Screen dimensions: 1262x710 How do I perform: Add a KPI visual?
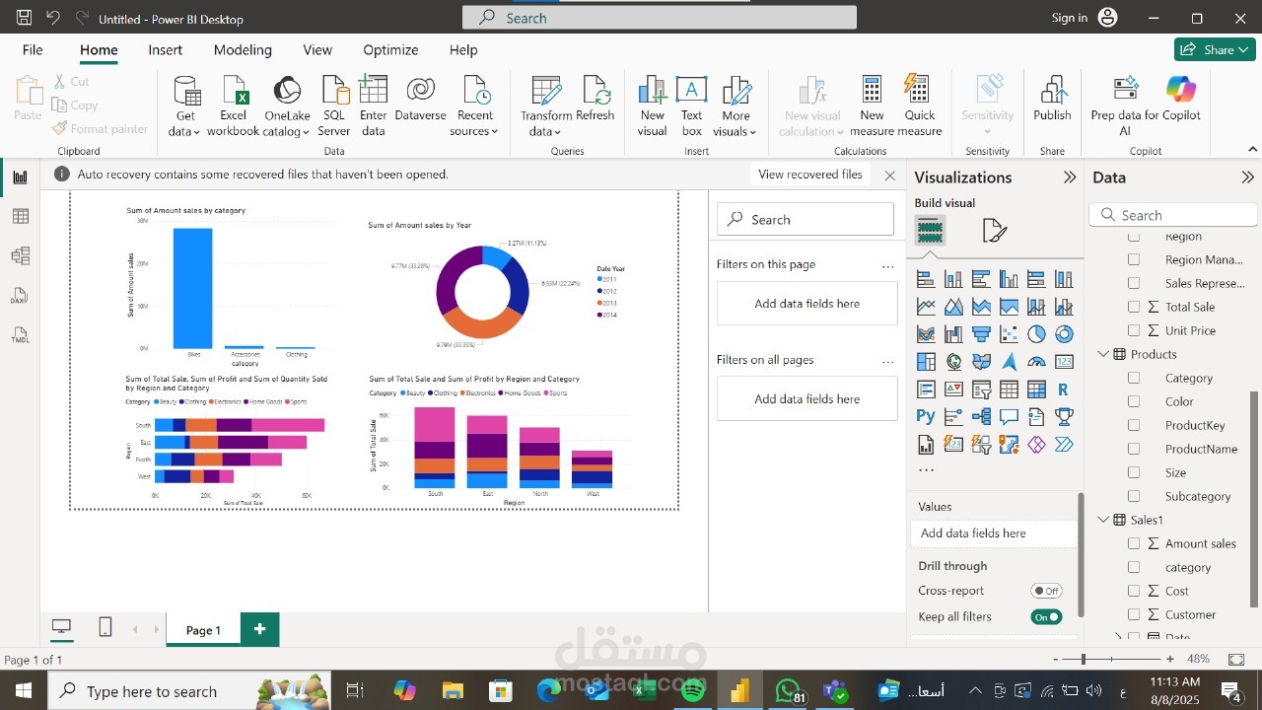[953, 390]
